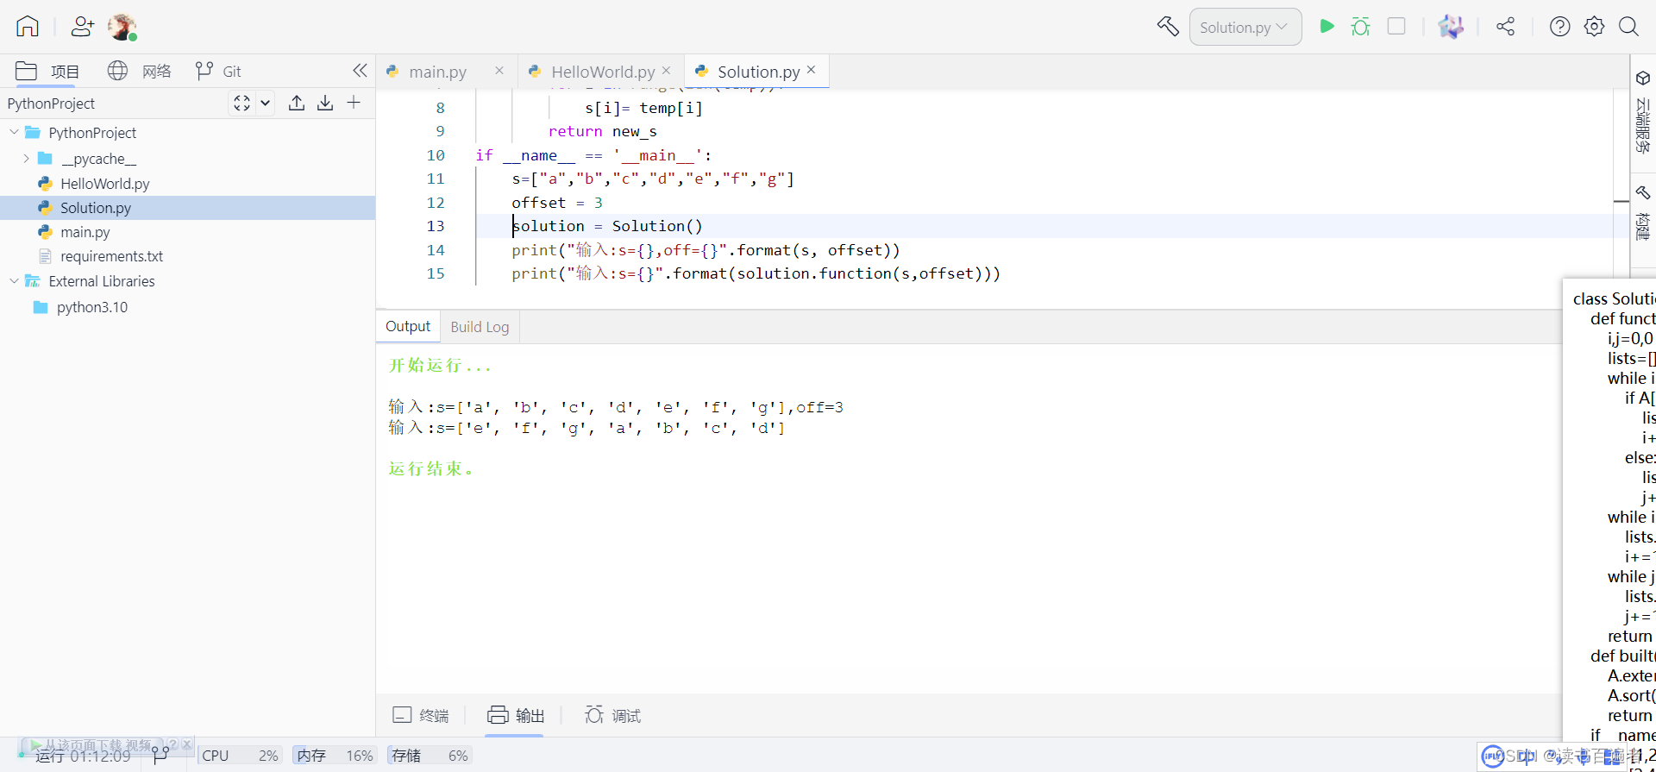Screen dimensions: 1656x772
Task: Click the upload file icon
Action: pos(297,104)
